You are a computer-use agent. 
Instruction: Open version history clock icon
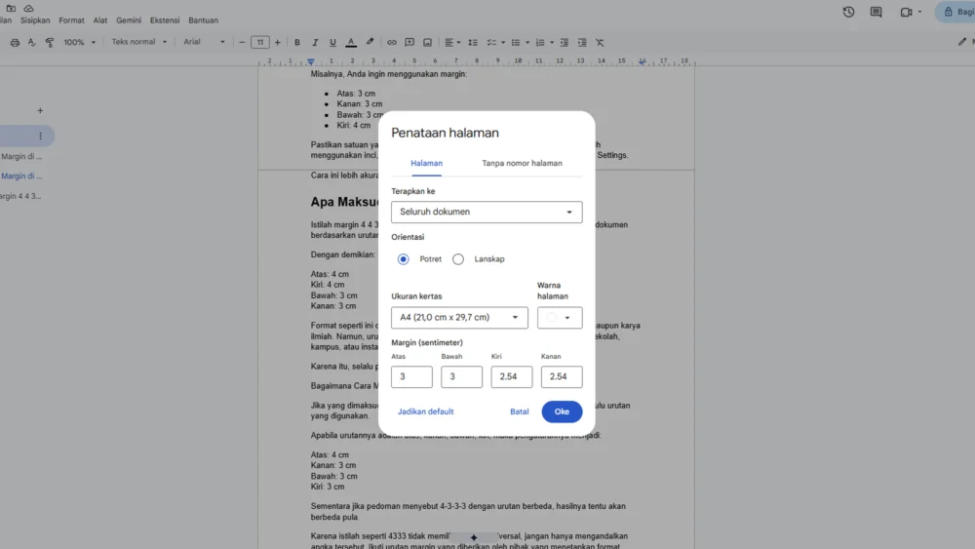click(x=848, y=12)
